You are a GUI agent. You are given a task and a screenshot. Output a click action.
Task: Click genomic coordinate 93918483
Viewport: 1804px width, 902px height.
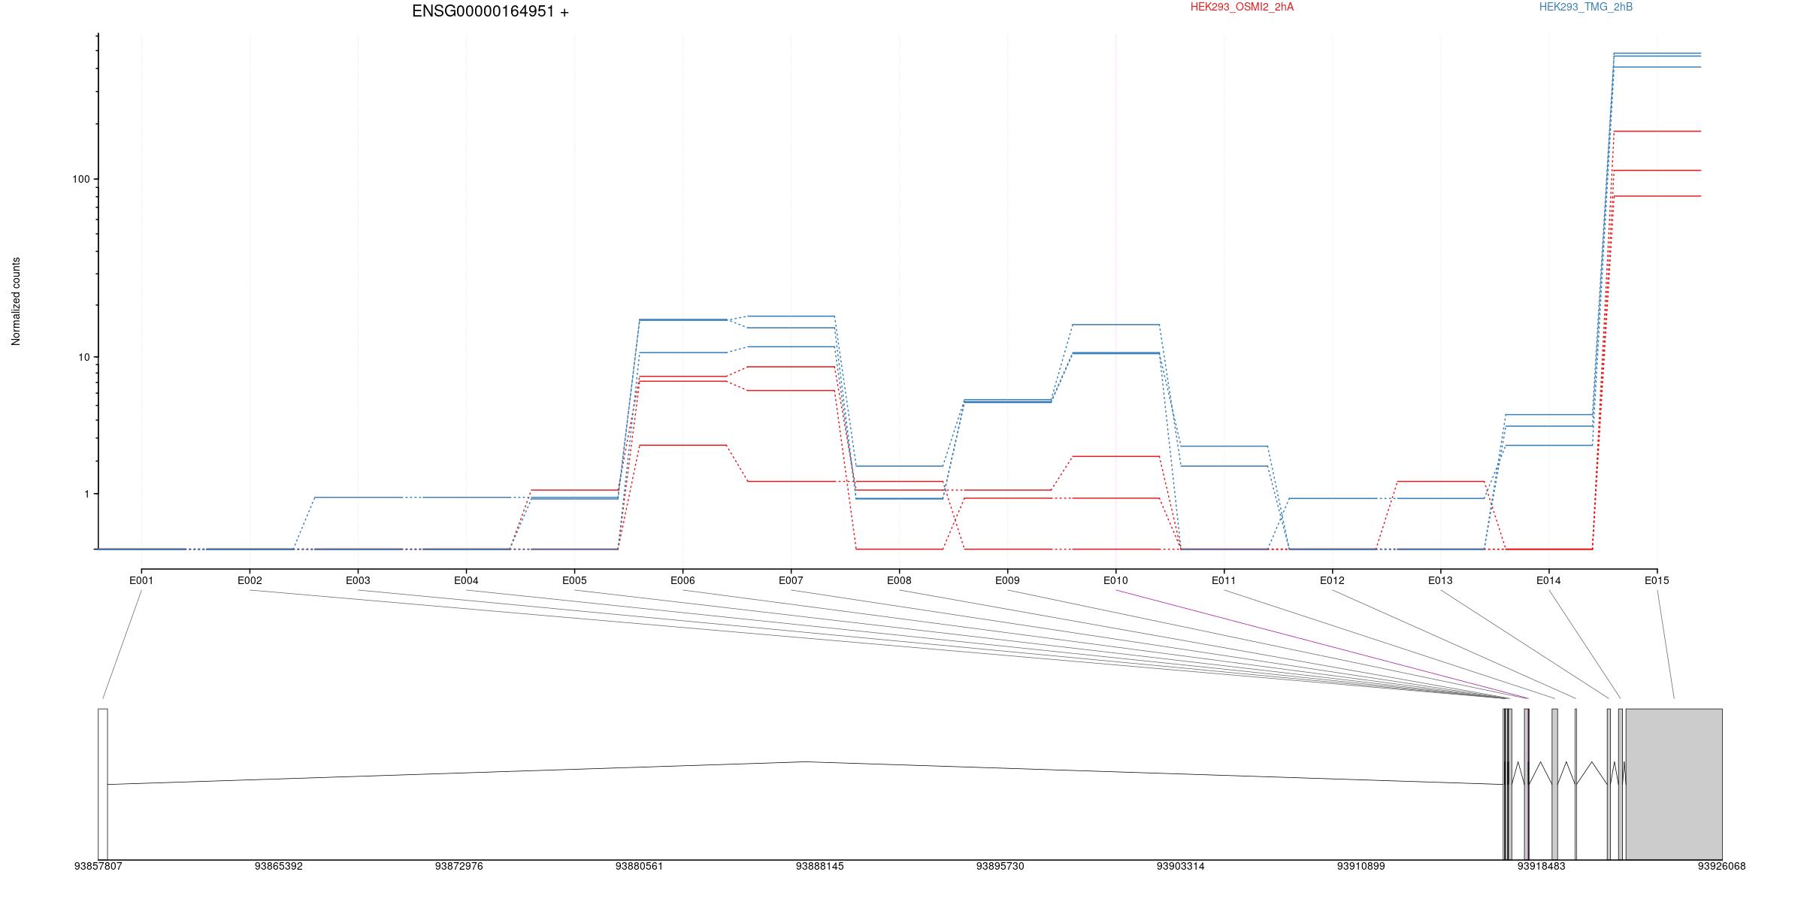[x=1542, y=866]
